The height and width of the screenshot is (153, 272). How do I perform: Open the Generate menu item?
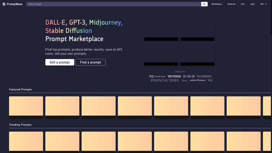(x=231, y=4)
